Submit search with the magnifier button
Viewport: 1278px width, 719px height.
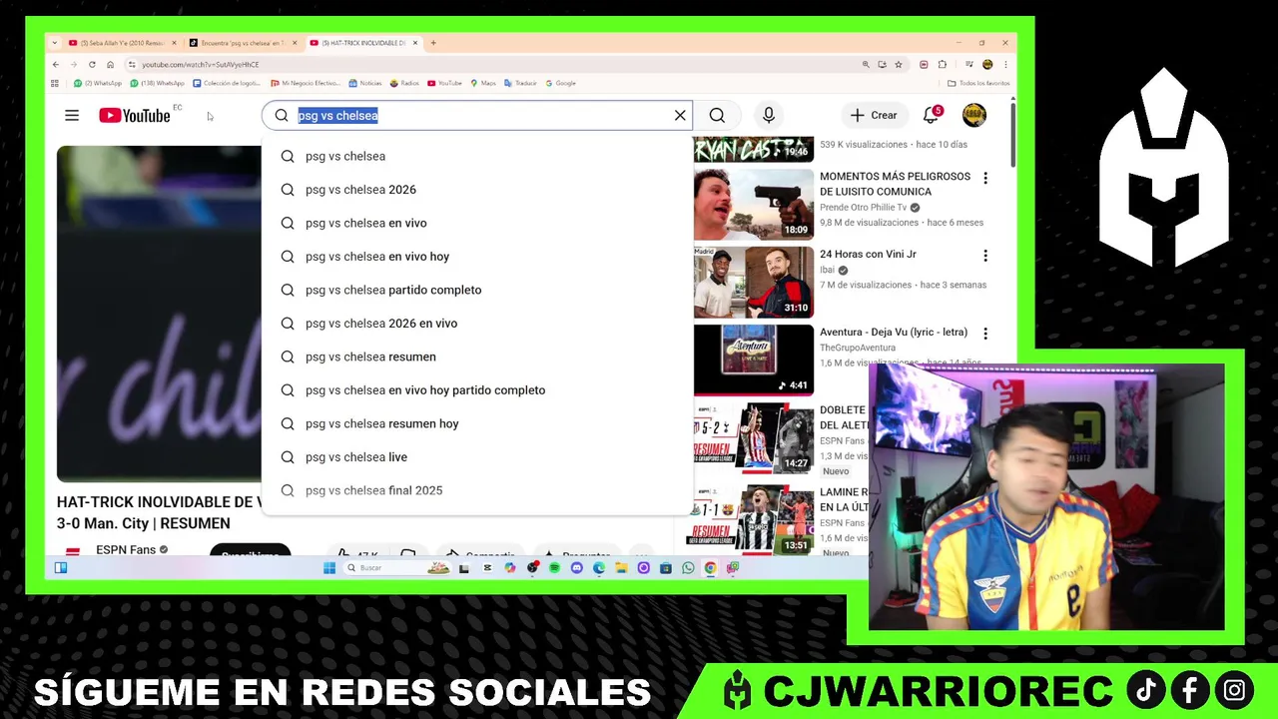pyautogui.click(x=717, y=116)
